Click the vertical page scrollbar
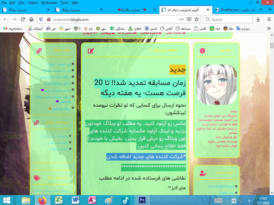 pos(272,107)
